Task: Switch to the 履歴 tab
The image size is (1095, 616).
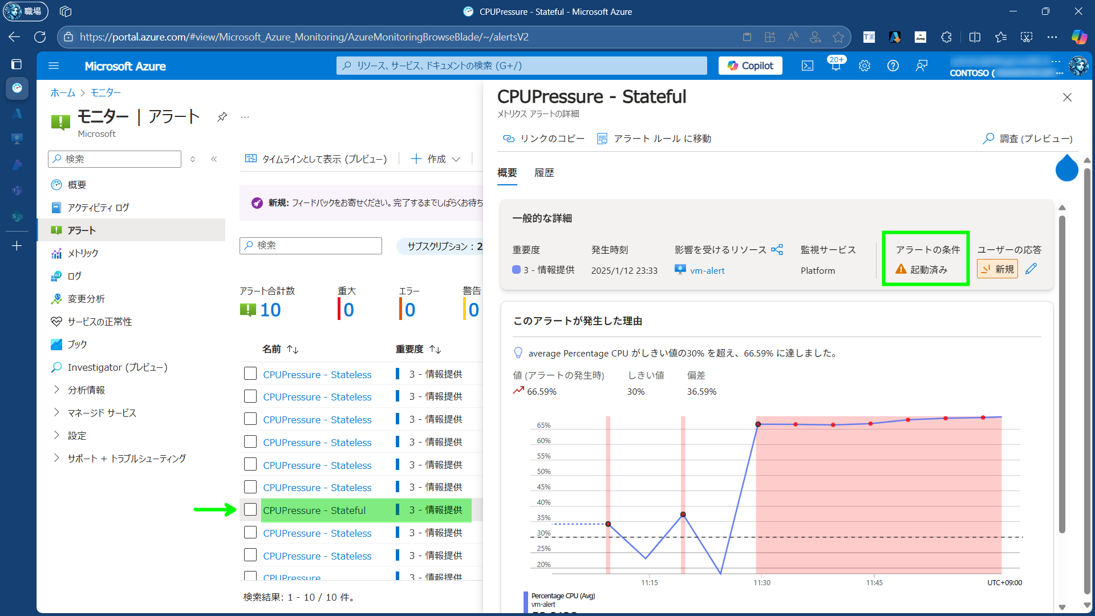Action: [544, 173]
